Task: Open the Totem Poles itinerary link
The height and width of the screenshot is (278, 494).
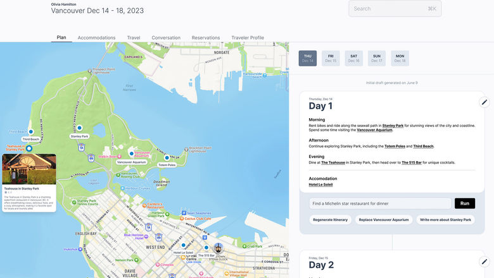Action: click(395, 147)
